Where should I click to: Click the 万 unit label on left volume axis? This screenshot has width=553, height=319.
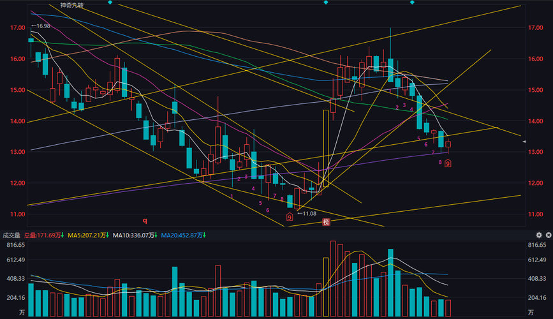coord(22,313)
